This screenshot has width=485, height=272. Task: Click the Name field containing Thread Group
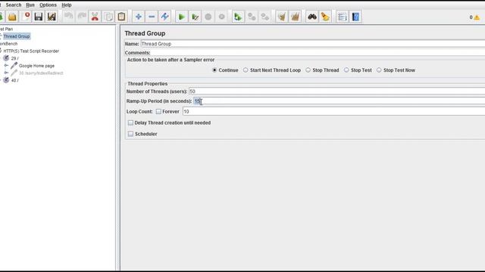pyautogui.click(x=313, y=44)
